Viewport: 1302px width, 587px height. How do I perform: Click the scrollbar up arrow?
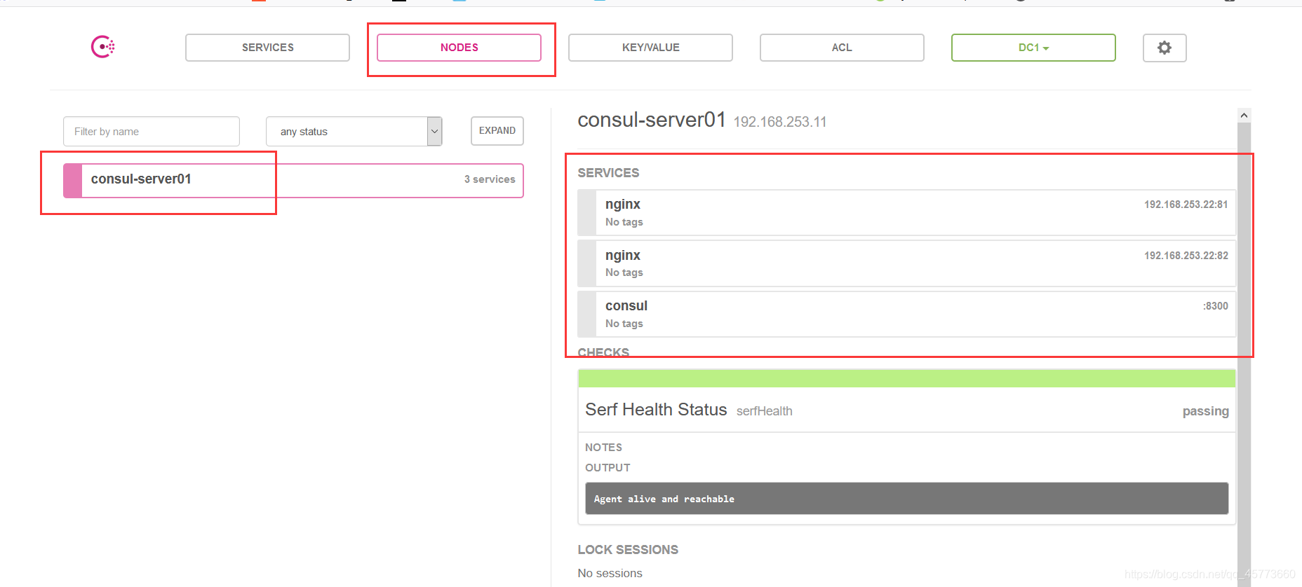point(1244,115)
